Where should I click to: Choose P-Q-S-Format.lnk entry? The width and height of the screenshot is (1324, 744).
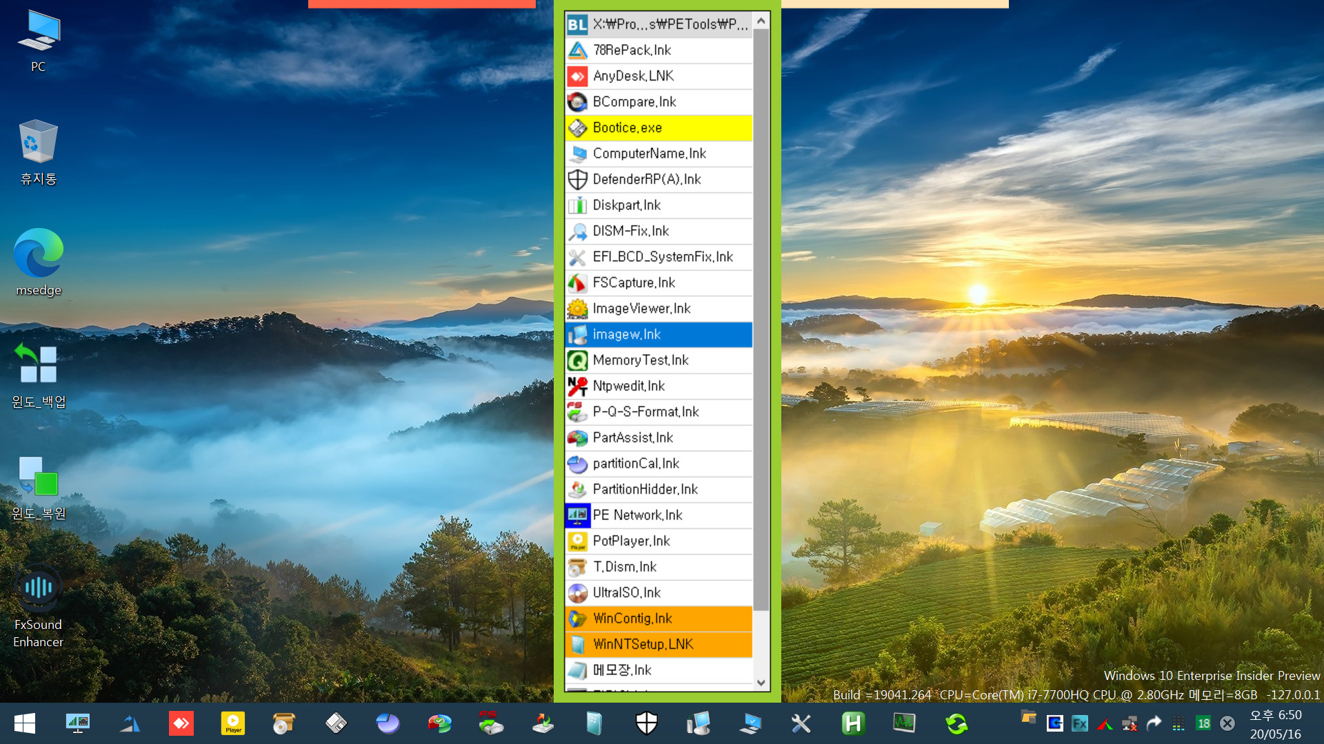coord(659,412)
